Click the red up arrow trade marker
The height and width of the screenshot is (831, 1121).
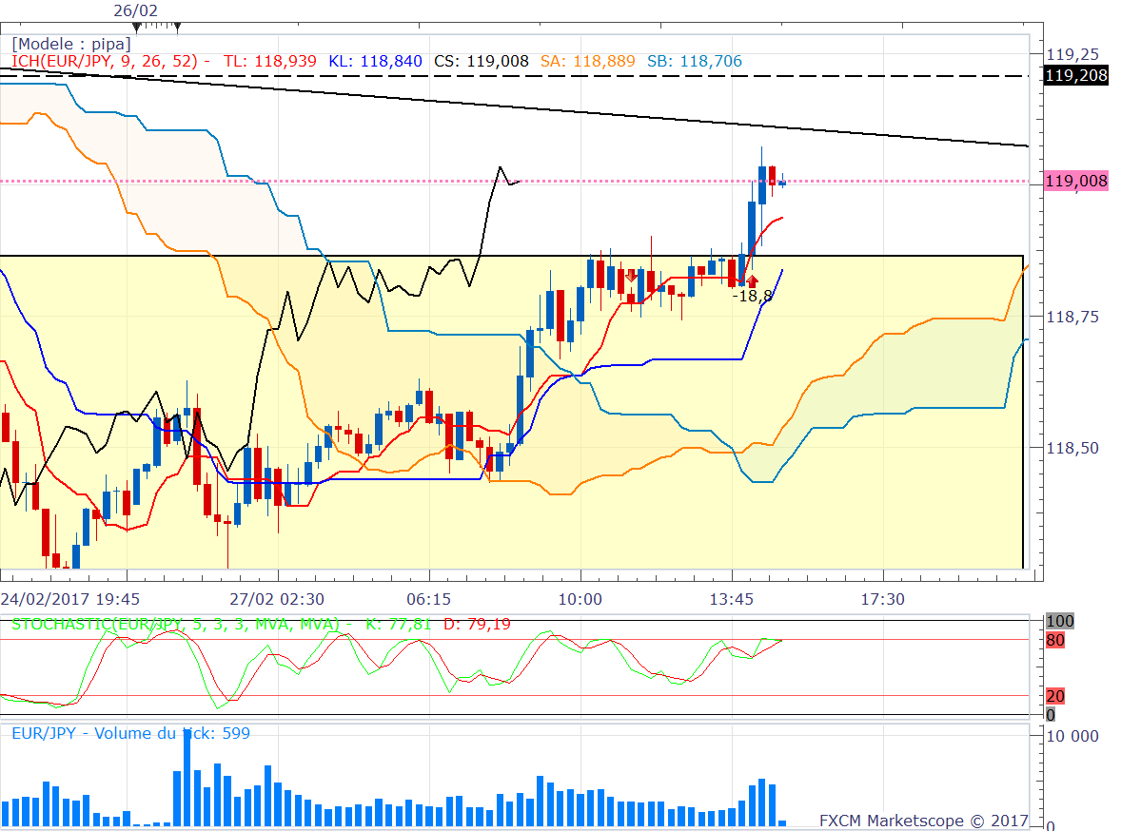coord(753,280)
